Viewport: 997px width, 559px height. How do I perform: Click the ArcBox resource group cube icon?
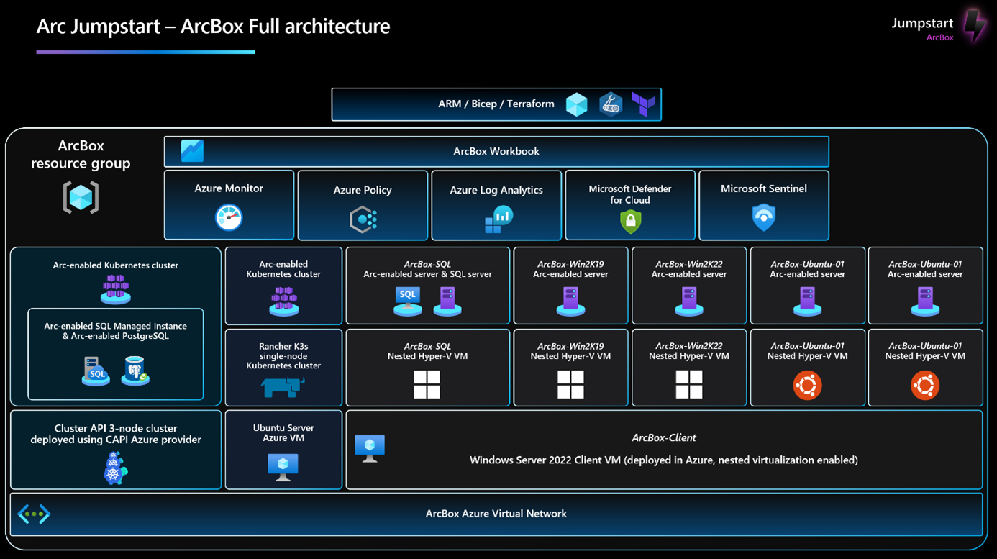[x=81, y=197]
